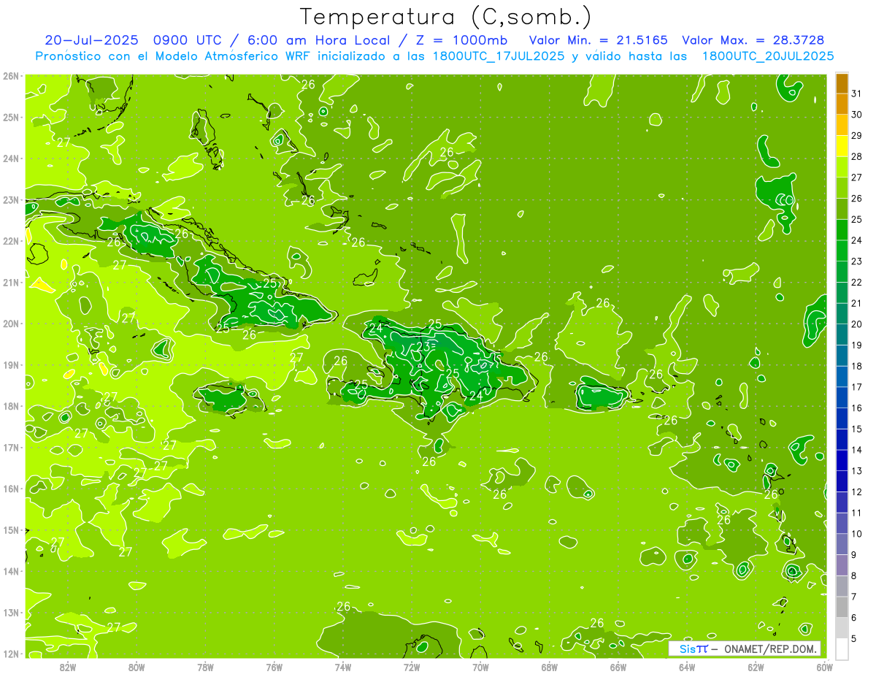
Task: Click the "62W" longitude label
Action: click(756, 667)
